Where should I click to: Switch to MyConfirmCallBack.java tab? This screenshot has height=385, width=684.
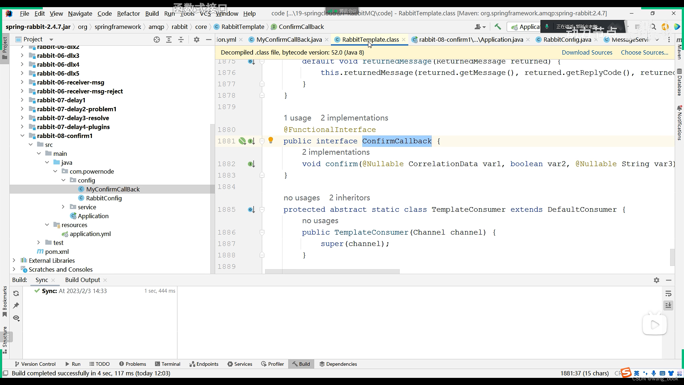(x=289, y=40)
